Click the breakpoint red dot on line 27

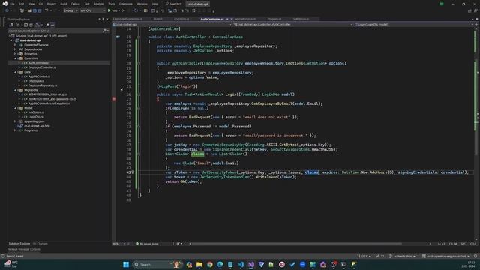(114, 99)
